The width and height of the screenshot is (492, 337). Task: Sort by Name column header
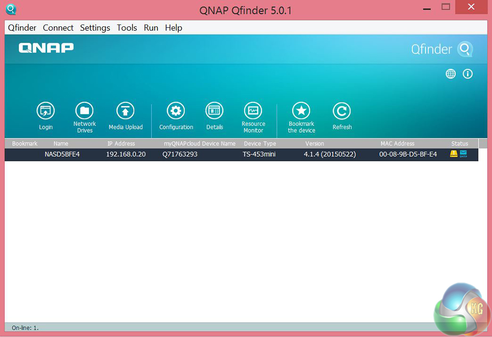(x=61, y=144)
